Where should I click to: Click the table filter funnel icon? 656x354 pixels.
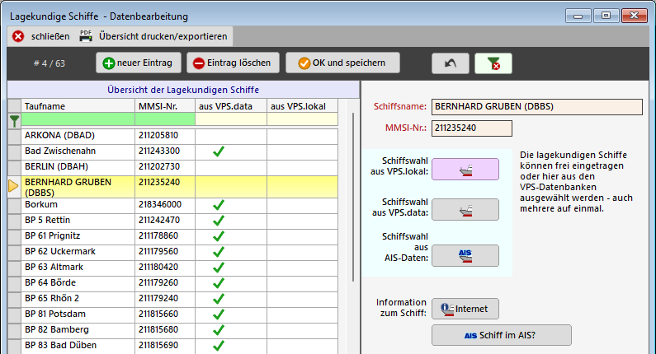(x=13, y=120)
